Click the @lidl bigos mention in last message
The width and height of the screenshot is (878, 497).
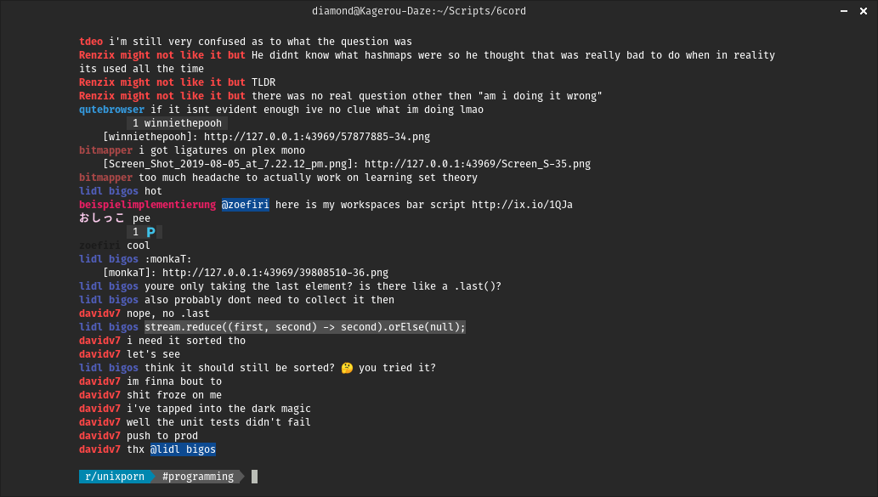[x=183, y=449]
